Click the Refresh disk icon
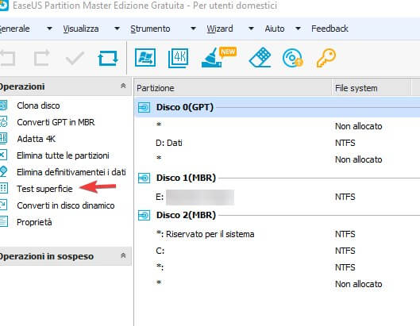 (x=108, y=58)
